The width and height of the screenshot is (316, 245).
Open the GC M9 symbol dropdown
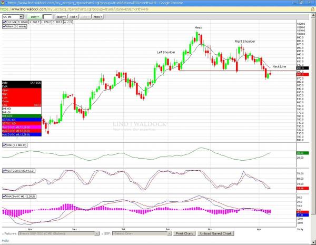coord(12,17)
